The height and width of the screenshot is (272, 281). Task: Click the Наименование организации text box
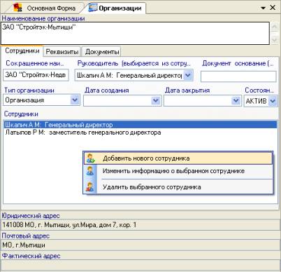[x=135, y=33]
